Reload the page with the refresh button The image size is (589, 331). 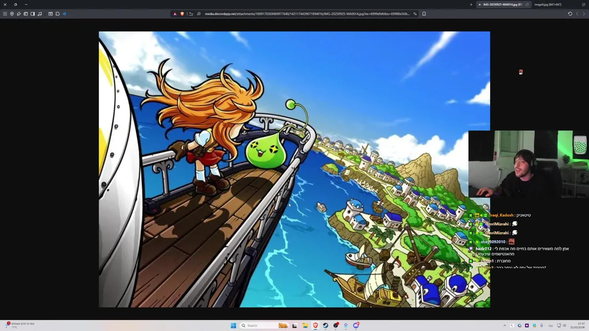[x=570, y=14]
